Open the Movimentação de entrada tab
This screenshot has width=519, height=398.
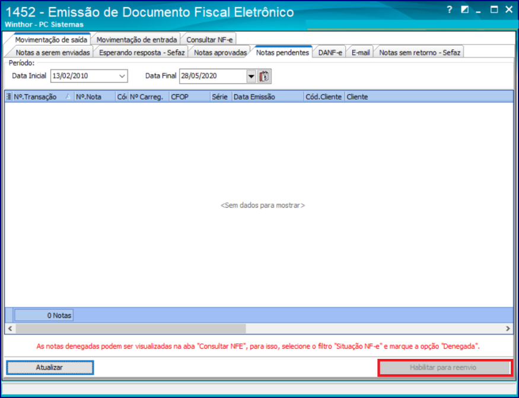[x=136, y=40]
